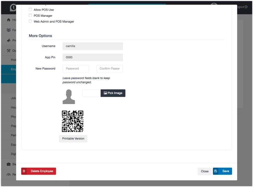Click the Pick Image button
253x187 pixels.
coord(113,93)
